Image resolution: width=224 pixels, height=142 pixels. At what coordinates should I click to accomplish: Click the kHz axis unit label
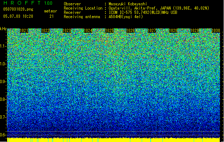tap(3, 29)
